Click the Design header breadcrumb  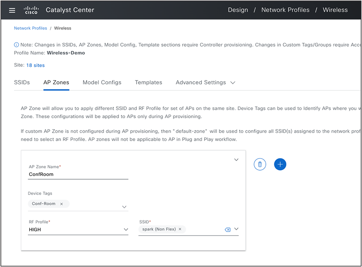point(238,10)
